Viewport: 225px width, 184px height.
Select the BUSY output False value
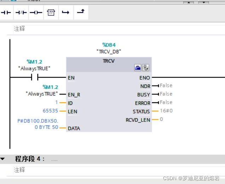click(166, 94)
